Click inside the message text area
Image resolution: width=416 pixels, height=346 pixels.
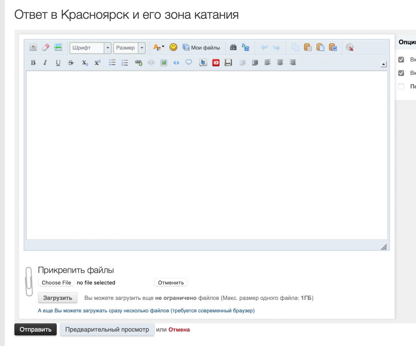pyautogui.click(x=207, y=155)
